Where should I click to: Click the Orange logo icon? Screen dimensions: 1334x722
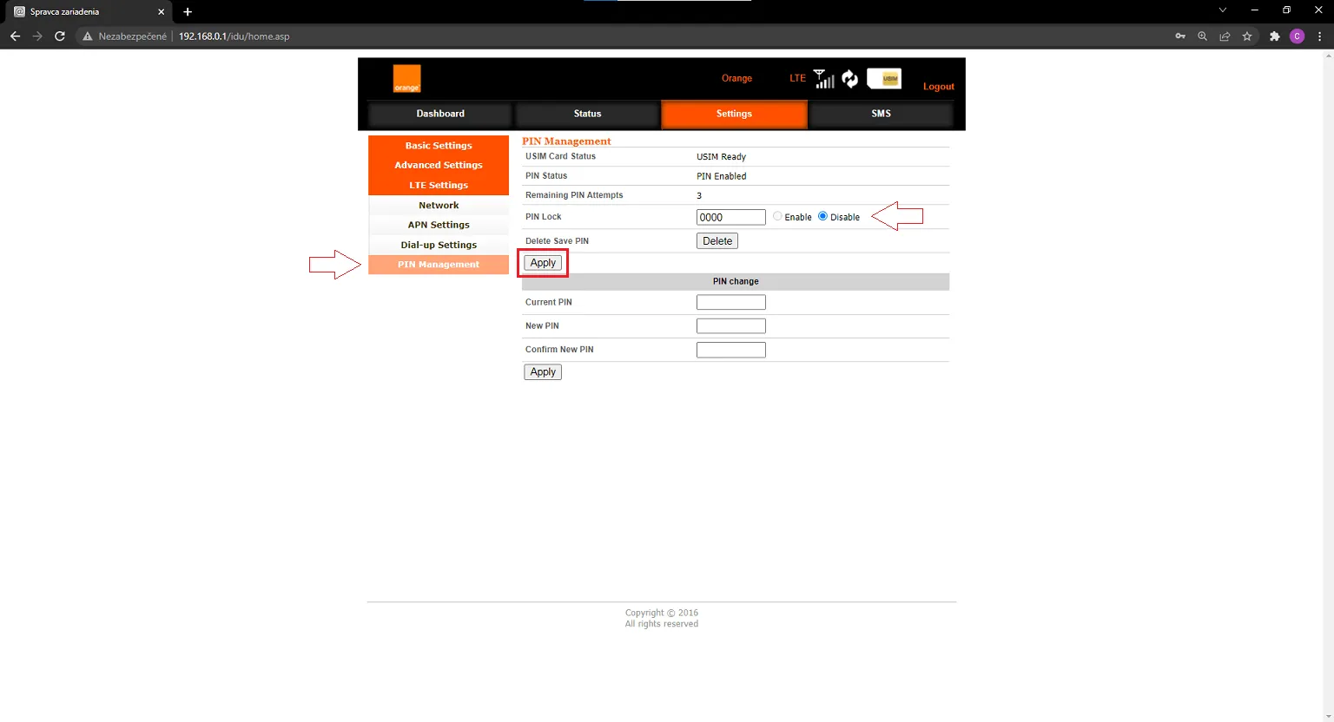(x=406, y=78)
